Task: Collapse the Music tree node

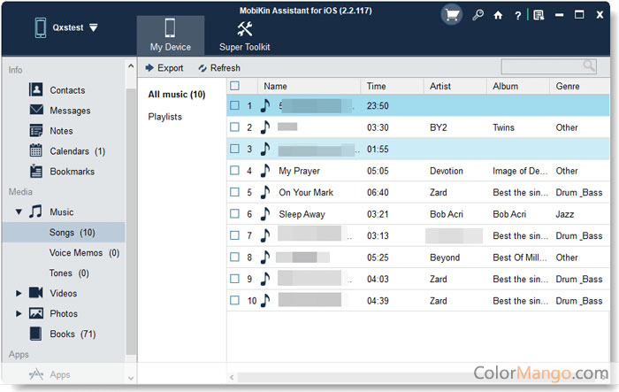Action: [x=19, y=212]
